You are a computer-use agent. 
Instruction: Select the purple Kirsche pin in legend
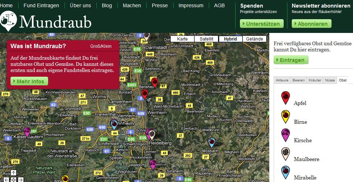point(286,135)
